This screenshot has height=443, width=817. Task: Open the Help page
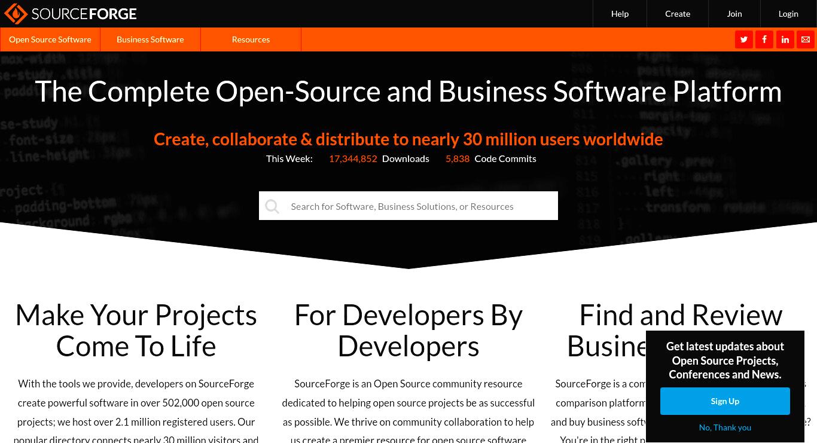[620, 14]
